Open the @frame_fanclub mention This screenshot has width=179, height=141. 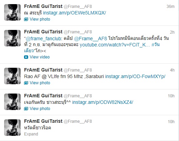tap(43, 39)
